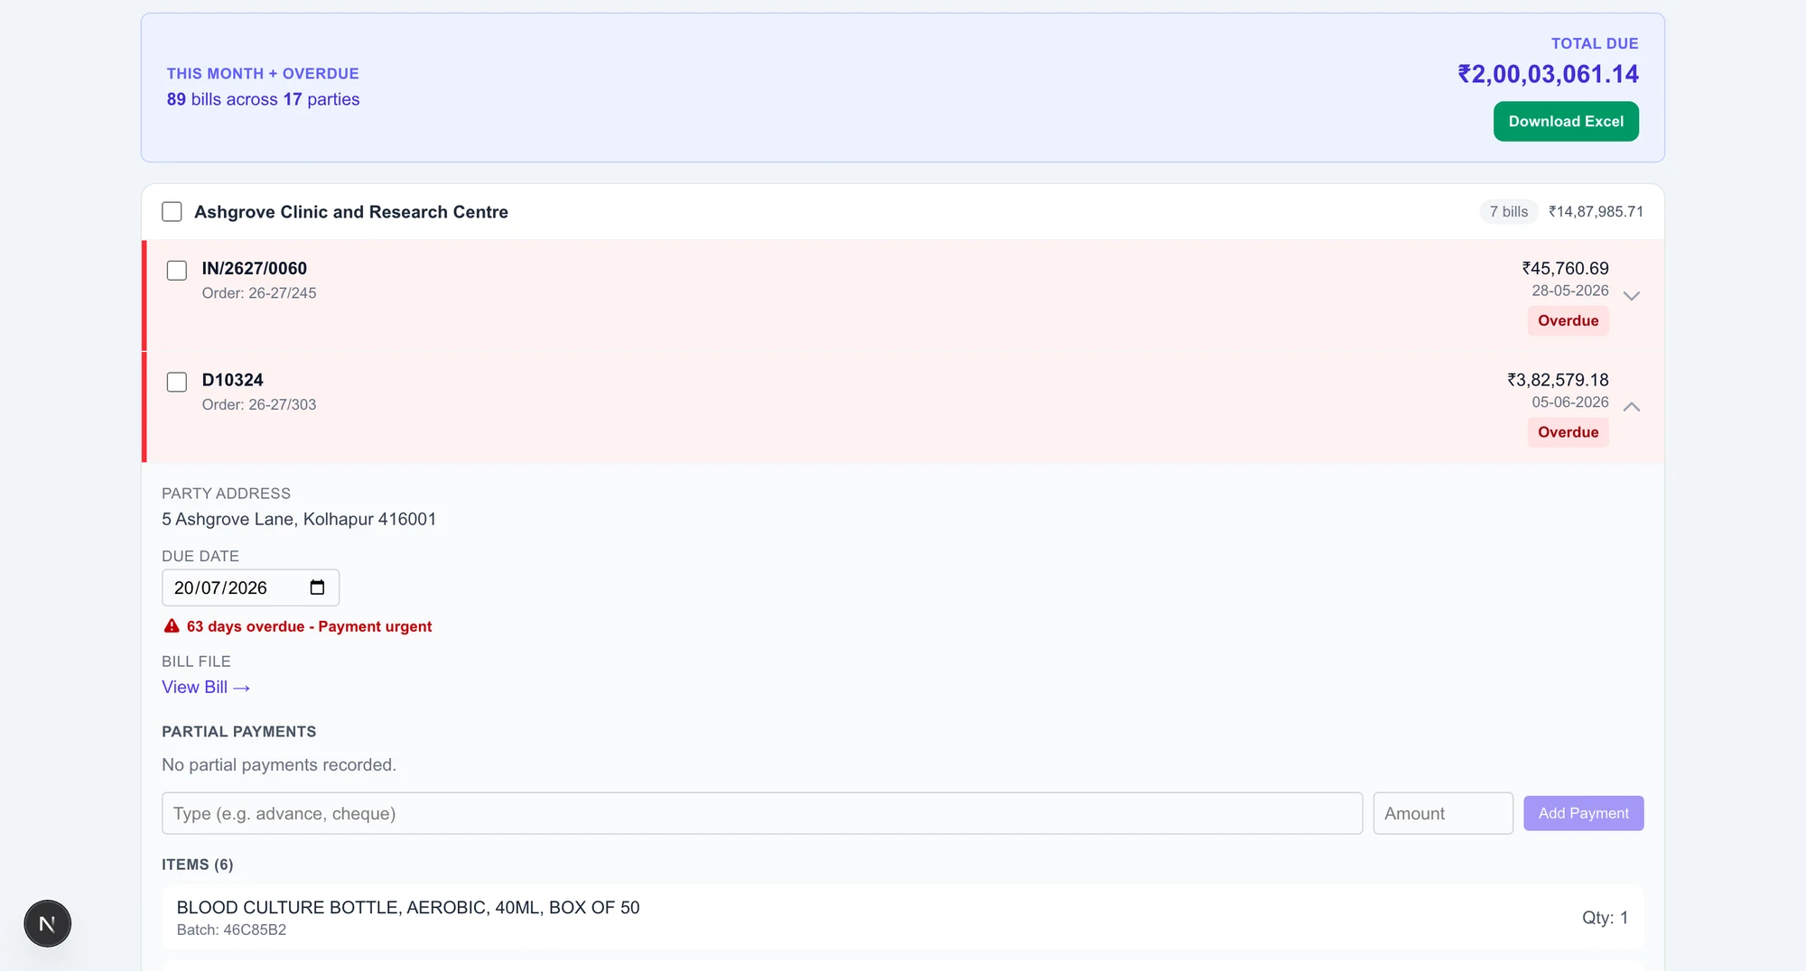Click amount ₹45,760.69

(x=1565, y=269)
